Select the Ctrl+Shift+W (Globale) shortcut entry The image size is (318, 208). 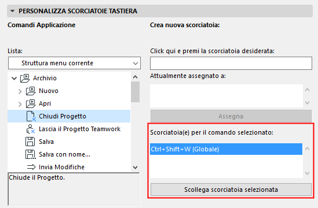226,149
